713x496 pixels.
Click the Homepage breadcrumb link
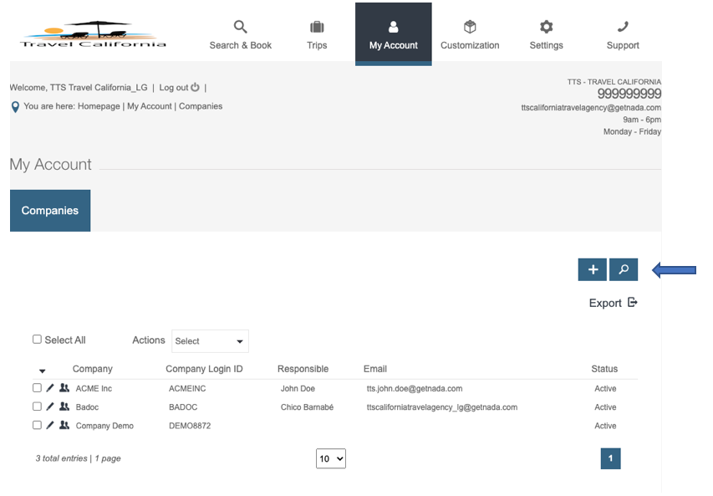click(x=99, y=106)
